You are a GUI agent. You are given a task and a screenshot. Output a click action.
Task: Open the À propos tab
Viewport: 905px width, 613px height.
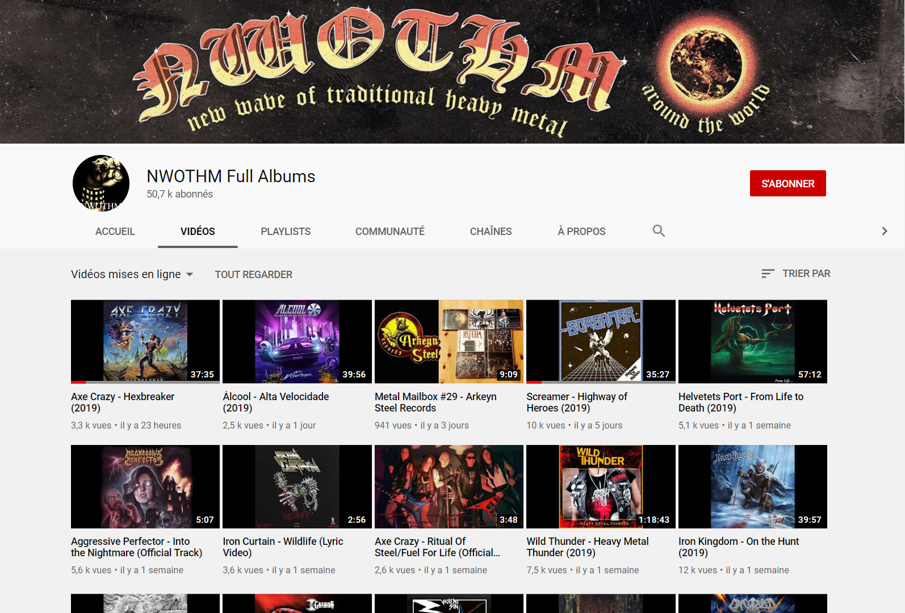pyautogui.click(x=581, y=232)
